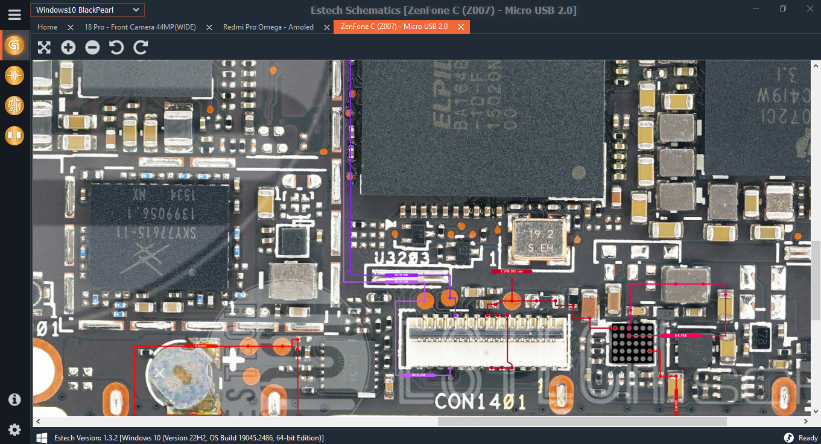Rotate the board image counterclockwise
The height and width of the screenshot is (444, 821).
tap(116, 48)
